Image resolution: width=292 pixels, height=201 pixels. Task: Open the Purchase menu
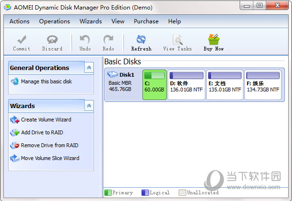click(146, 21)
